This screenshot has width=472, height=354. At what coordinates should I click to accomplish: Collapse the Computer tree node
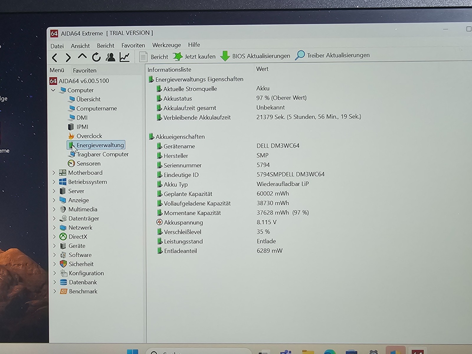pos(53,90)
